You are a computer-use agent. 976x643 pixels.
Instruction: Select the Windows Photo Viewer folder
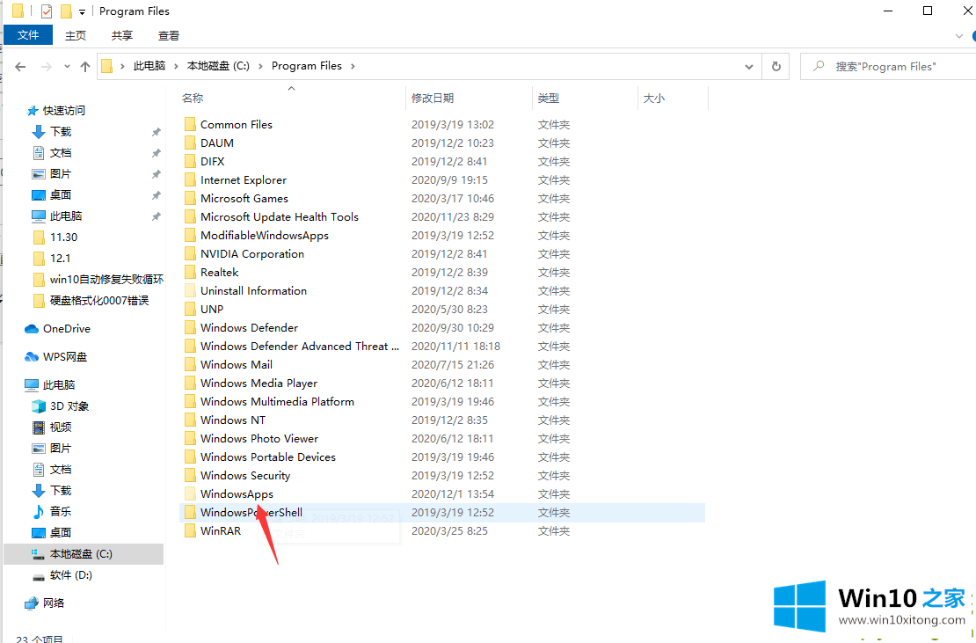tap(259, 439)
